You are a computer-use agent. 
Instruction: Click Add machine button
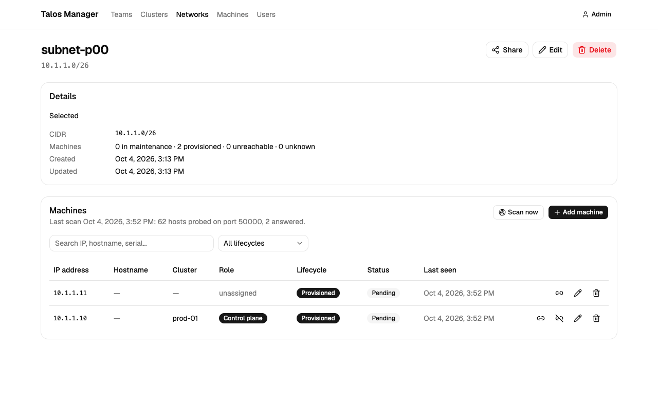[x=578, y=212]
